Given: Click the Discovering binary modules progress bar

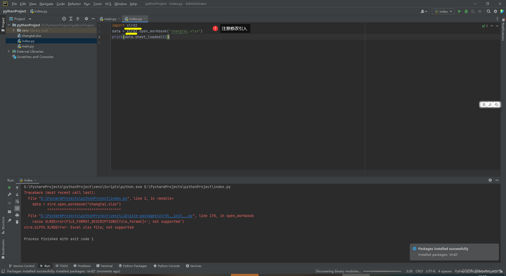Looking at the screenshot, I should point(382,271).
